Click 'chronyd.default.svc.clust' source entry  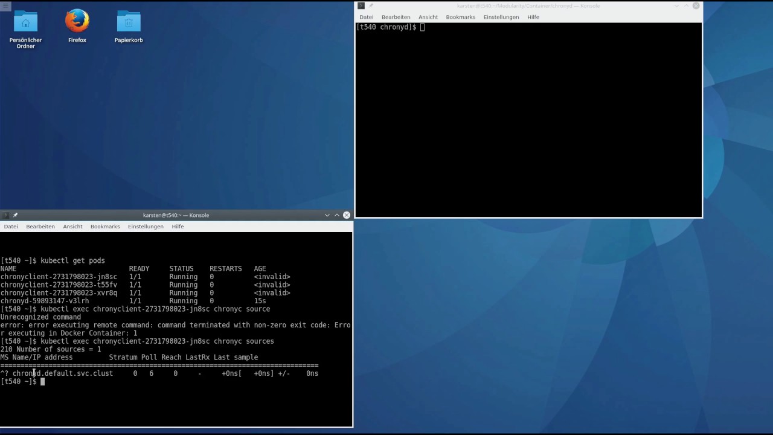pos(63,373)
